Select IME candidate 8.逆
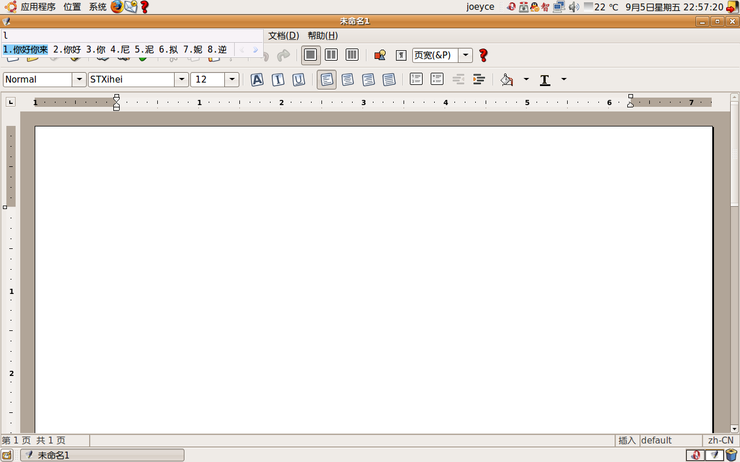This screenshot has width=740, height=462. coord(217,50)
